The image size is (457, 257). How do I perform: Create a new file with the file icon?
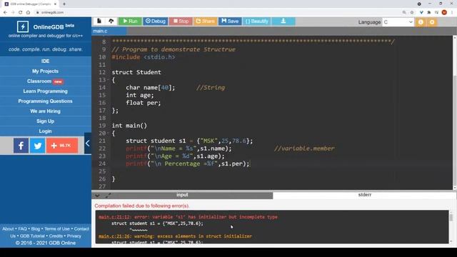point(99,21)
